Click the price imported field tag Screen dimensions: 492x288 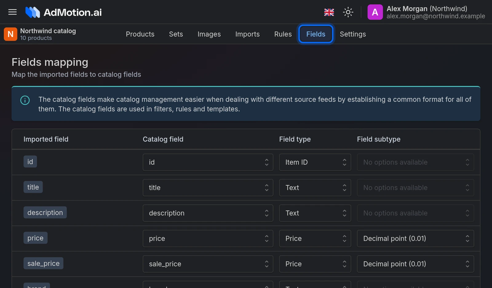coord(35,238)
